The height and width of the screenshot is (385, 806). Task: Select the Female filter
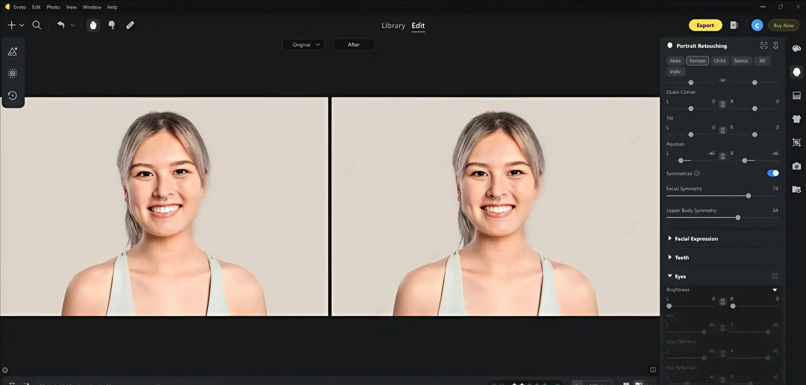tap(698, 61)
